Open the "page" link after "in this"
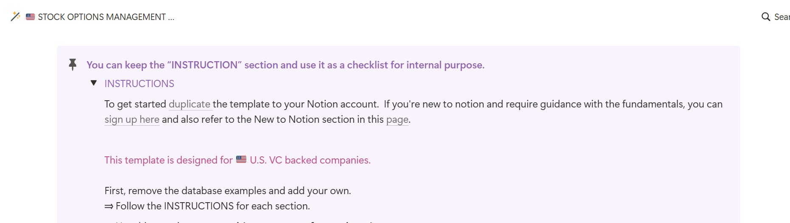This screenshot has height=223, width=790. [397, 119]
